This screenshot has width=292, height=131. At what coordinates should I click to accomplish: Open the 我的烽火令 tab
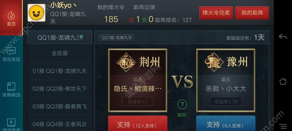pyautogui.click(x=111, y=8)
